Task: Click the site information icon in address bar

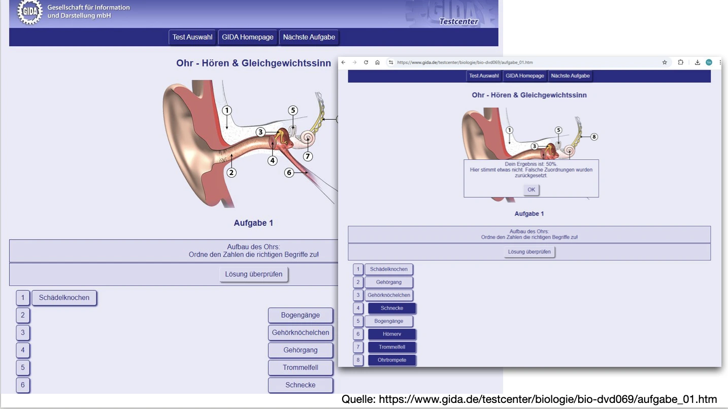Action: pos(390,62)
